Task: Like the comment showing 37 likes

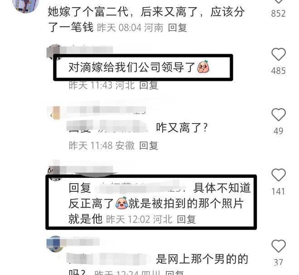Action: [279, 246]
